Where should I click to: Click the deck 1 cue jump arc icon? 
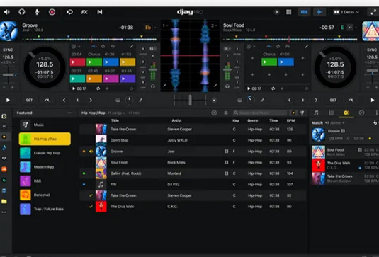(47, 100)
